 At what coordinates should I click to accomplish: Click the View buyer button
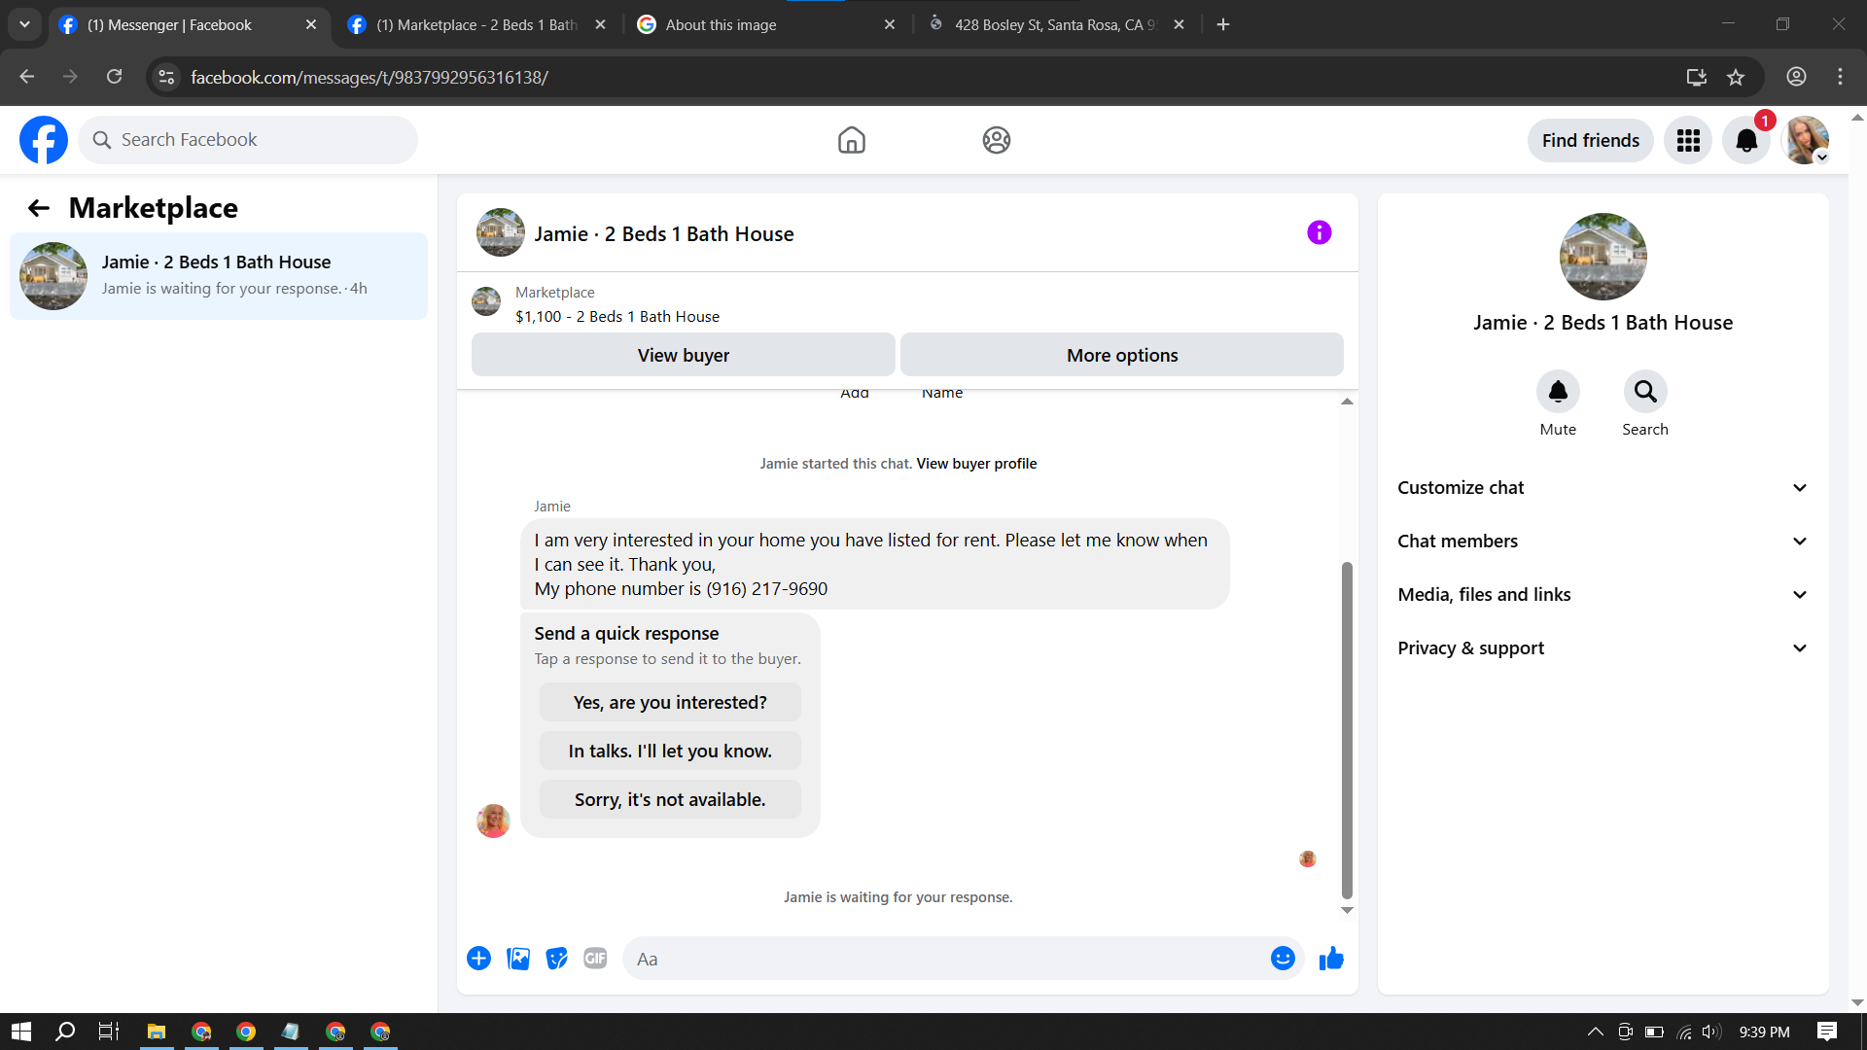click(683, 355)
